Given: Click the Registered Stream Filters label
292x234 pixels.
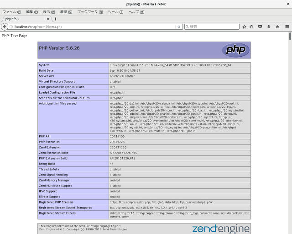Looking at the screenshot, I should point(57,213).
